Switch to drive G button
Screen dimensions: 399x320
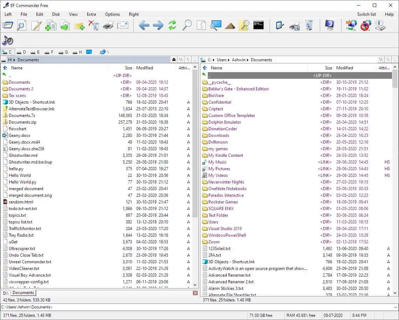coord(63,52)
